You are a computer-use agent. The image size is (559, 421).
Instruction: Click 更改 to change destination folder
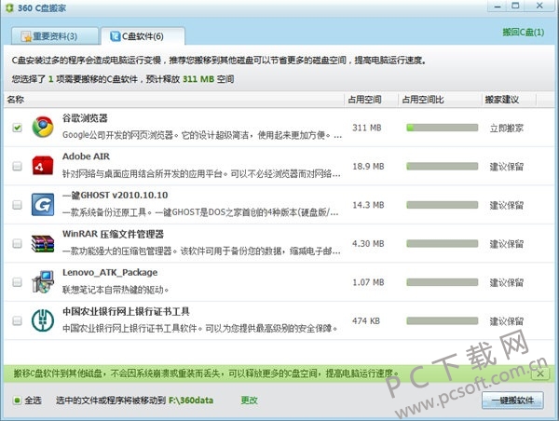point(249,400)
